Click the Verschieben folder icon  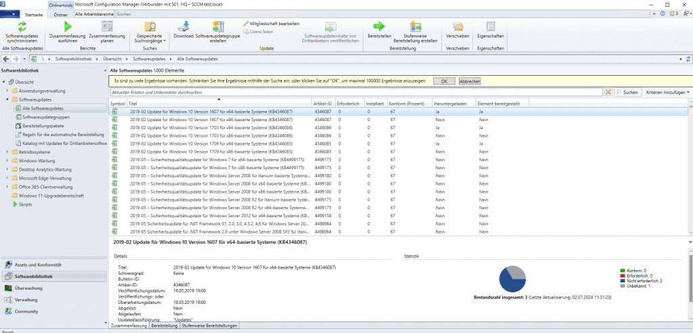point(458,27)
